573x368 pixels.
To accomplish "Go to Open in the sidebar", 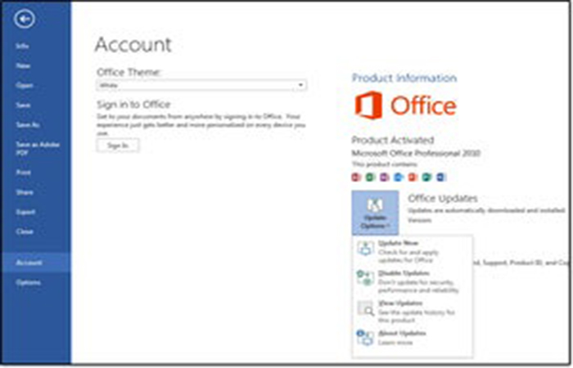I will pyautogui.click(x=24, y=85).
